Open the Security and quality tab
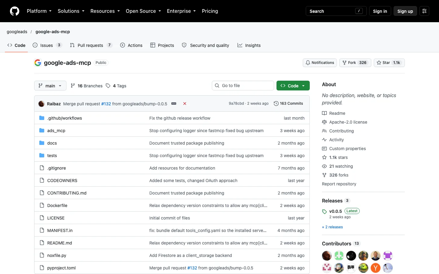Screen dimensions: 439x274 (x=205, y=45)
